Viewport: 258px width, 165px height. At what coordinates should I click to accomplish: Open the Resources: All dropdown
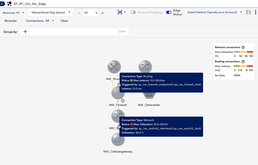(x=13, y=13)
